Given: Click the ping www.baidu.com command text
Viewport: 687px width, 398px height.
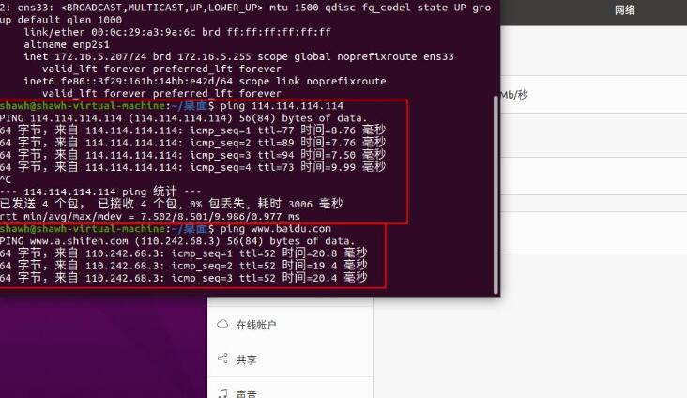Looking at the screenshot, I should (x=276, y=229).
